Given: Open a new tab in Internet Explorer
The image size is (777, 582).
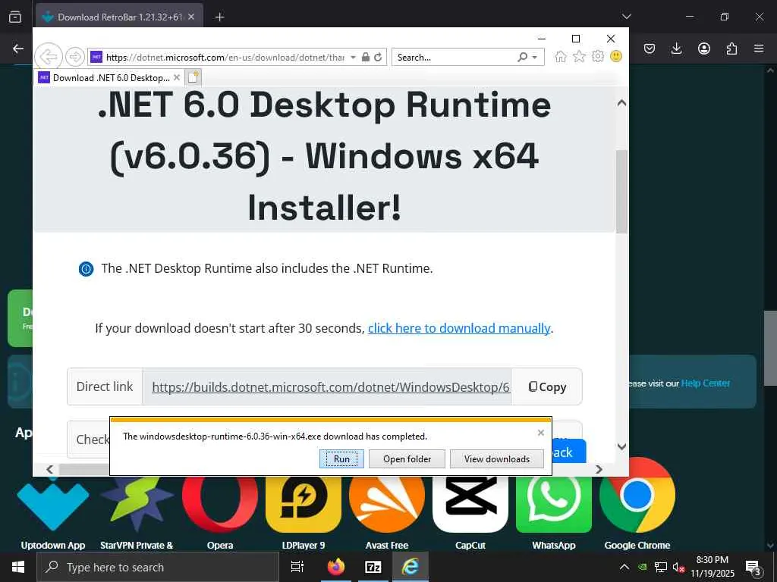Looking at the screenshot, I should (193, 77).
